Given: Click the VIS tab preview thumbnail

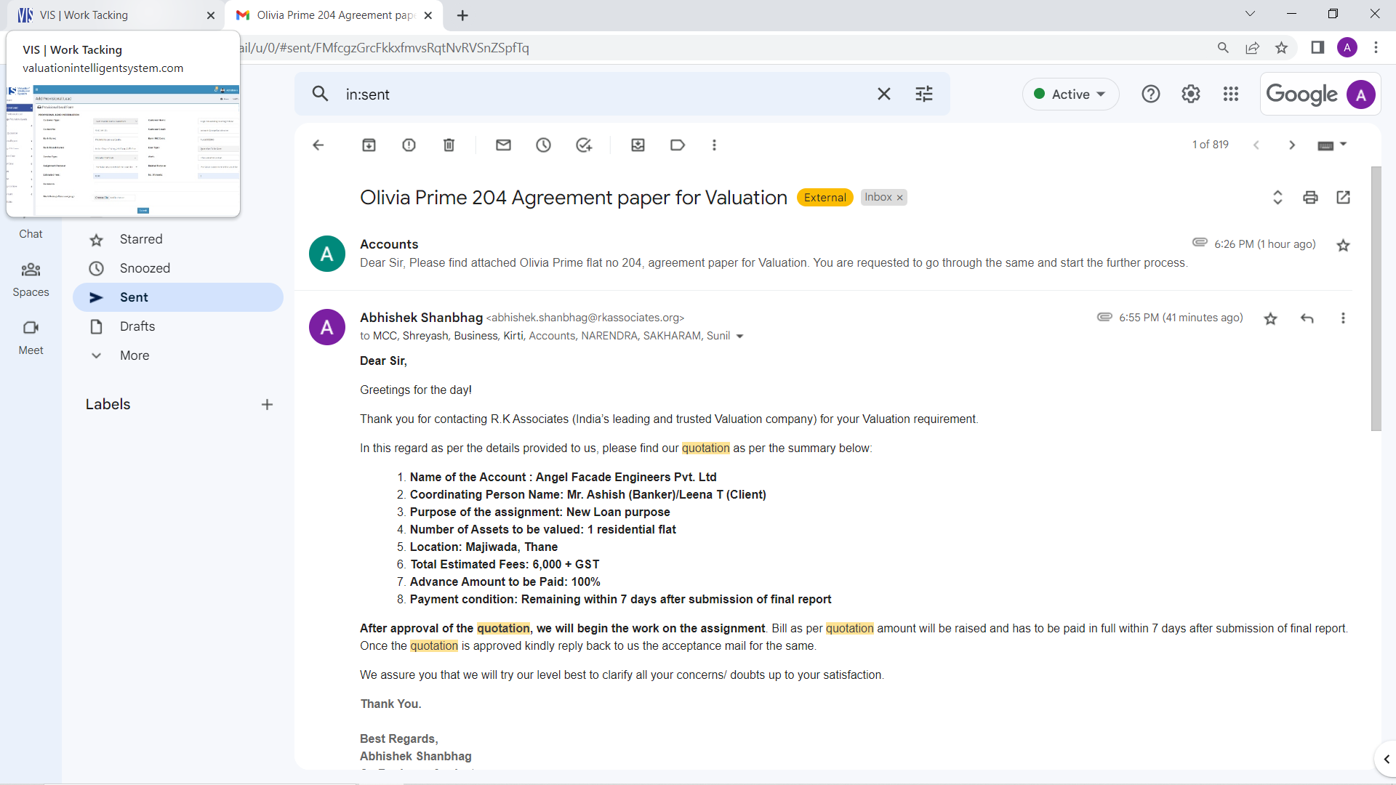Looking at the screenshot, I should tap(123, 150).
